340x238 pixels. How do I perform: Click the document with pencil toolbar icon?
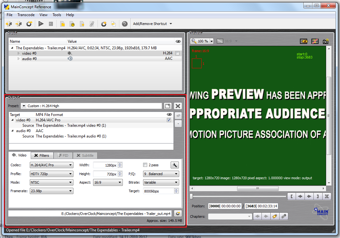[x=92, y=24]
